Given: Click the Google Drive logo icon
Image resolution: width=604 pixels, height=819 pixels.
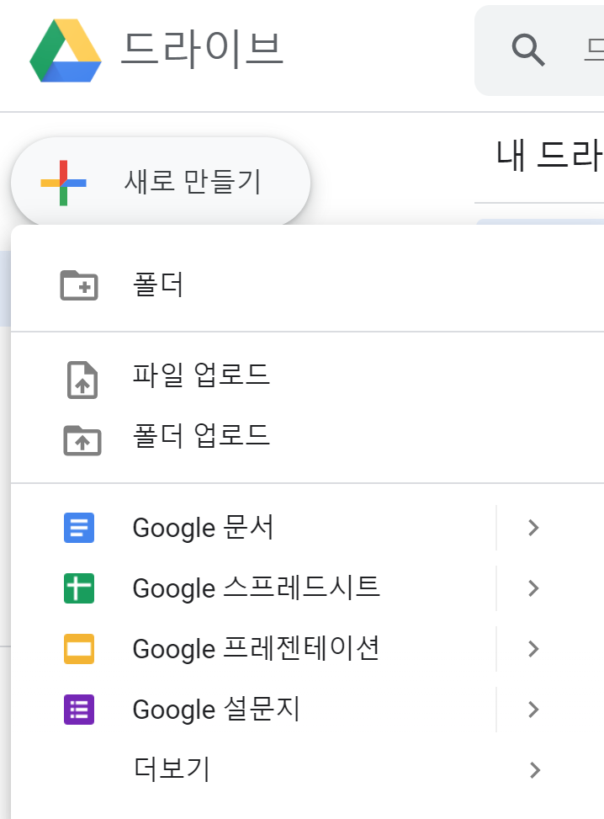Looking at the screenshot, I should pyautogui.click(x=66, y=51).
